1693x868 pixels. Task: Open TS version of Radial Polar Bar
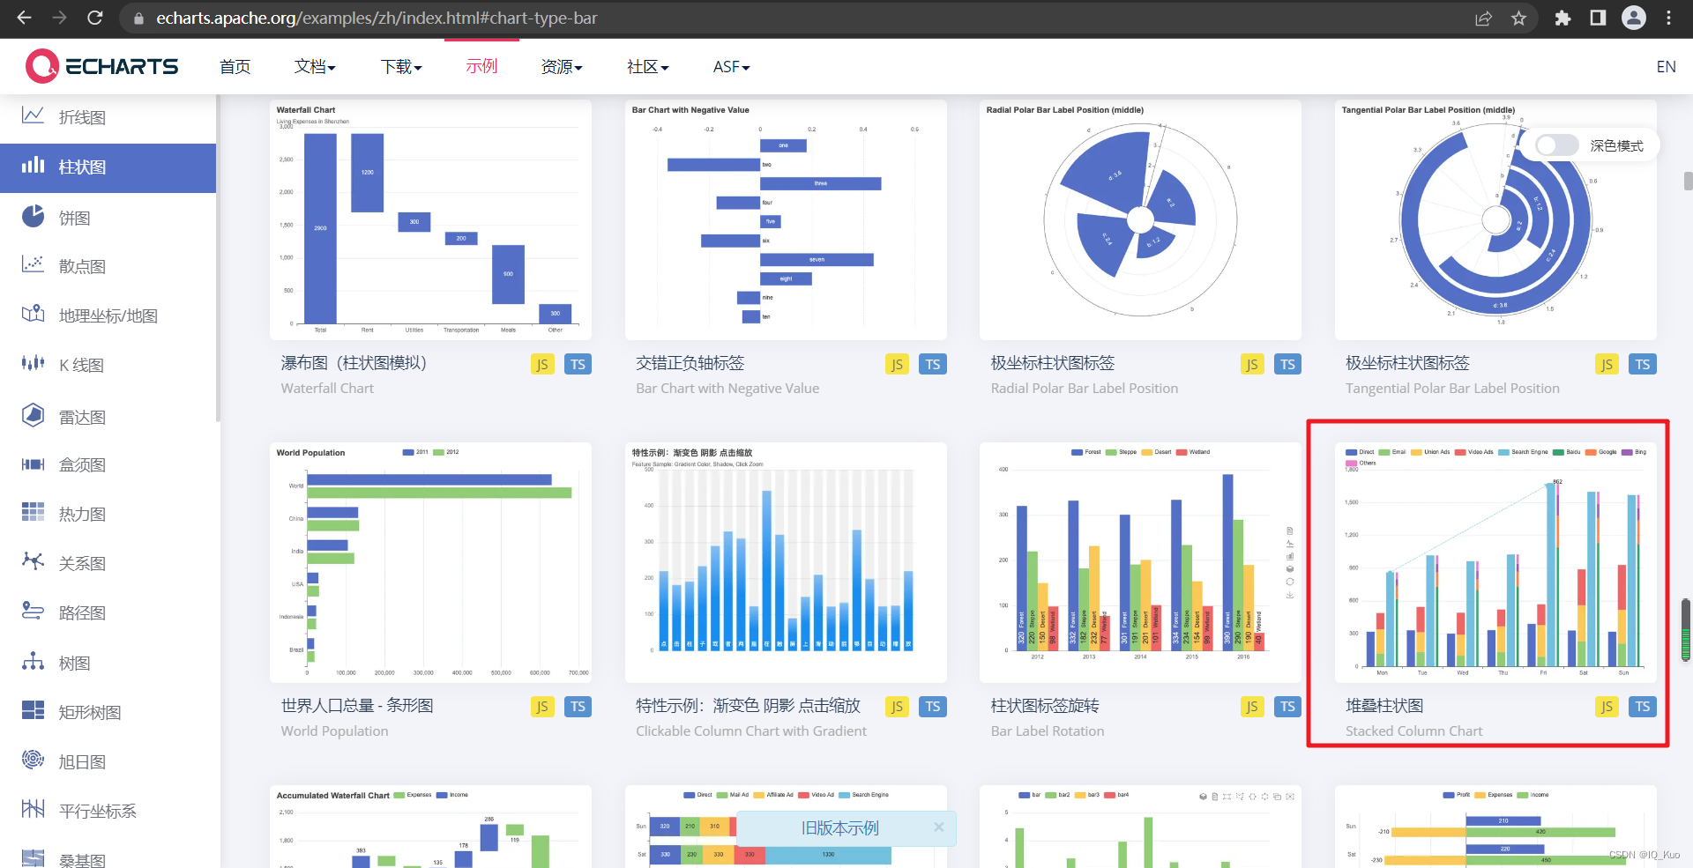pyautogui.click(x=1287, y=364)
